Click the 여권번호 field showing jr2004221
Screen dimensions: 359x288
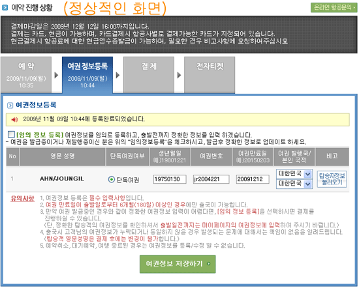pos(211,179)
